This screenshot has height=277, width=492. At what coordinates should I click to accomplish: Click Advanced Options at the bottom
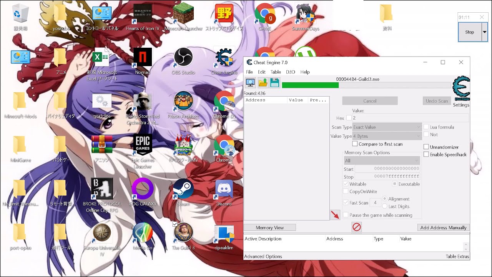pyautogui.click(x=263, y=256)
